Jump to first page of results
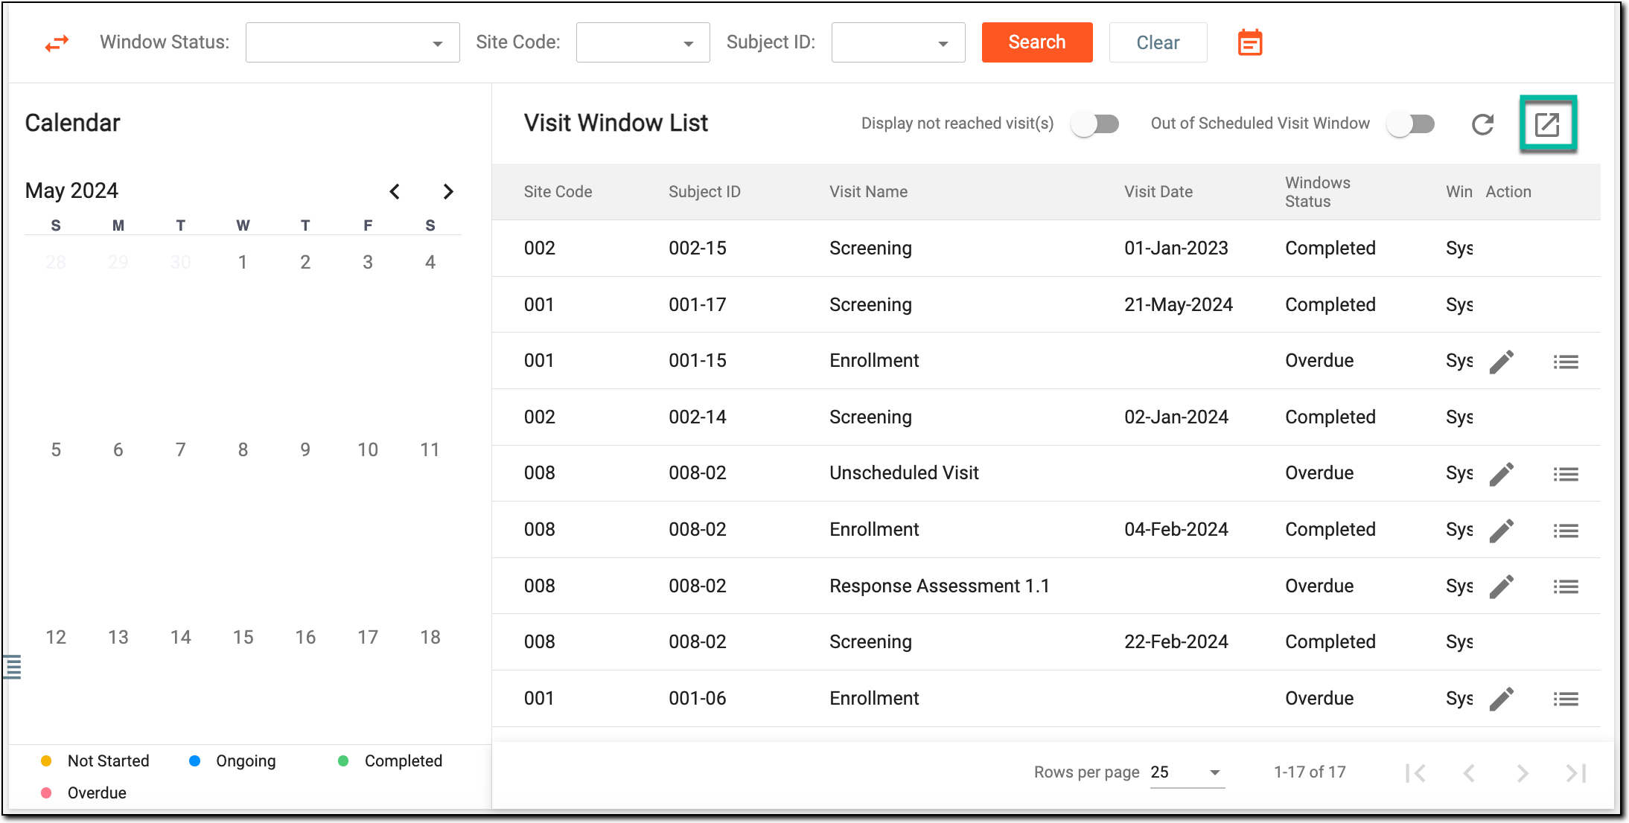This screenshot has height=823, width=1629. 1415,773
